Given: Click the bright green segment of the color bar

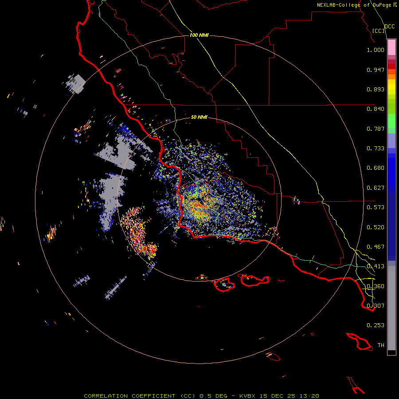Looking at the screenshot, I should tap(391, 121).
